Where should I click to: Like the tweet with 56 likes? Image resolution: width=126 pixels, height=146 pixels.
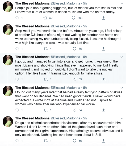74,141
